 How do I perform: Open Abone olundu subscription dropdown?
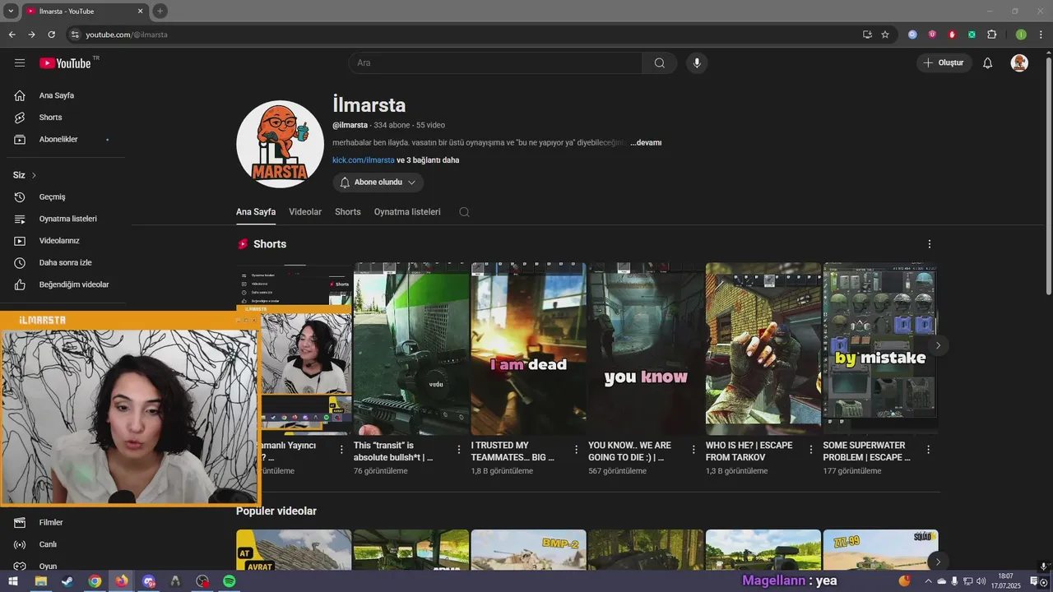pos(378,183)
